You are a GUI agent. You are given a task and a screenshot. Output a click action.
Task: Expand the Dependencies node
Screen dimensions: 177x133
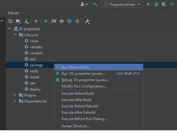pos(15,101)
